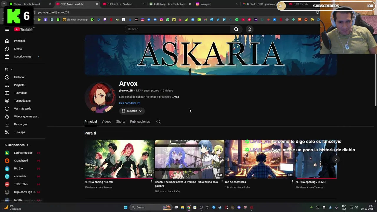Open Steam from the taskbar
The height and width of the screenshot is (212, 377).
[220, 207]
